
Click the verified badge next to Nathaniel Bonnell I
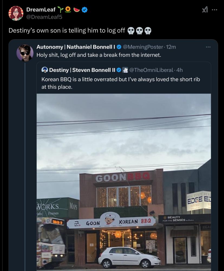(x=119, y=47)
